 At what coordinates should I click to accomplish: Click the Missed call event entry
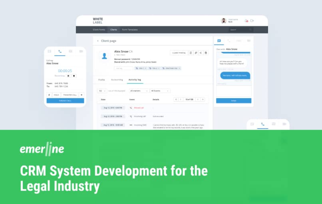point(139,108)
